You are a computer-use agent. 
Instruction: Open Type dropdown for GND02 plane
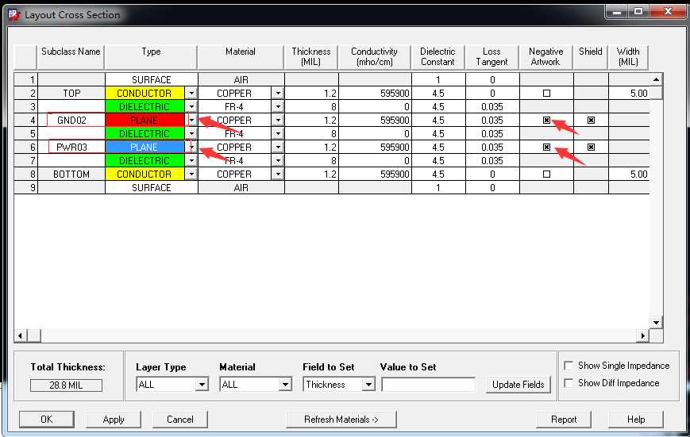click(191, 120)
